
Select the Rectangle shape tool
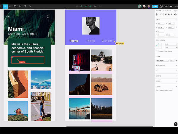[15, 6]
